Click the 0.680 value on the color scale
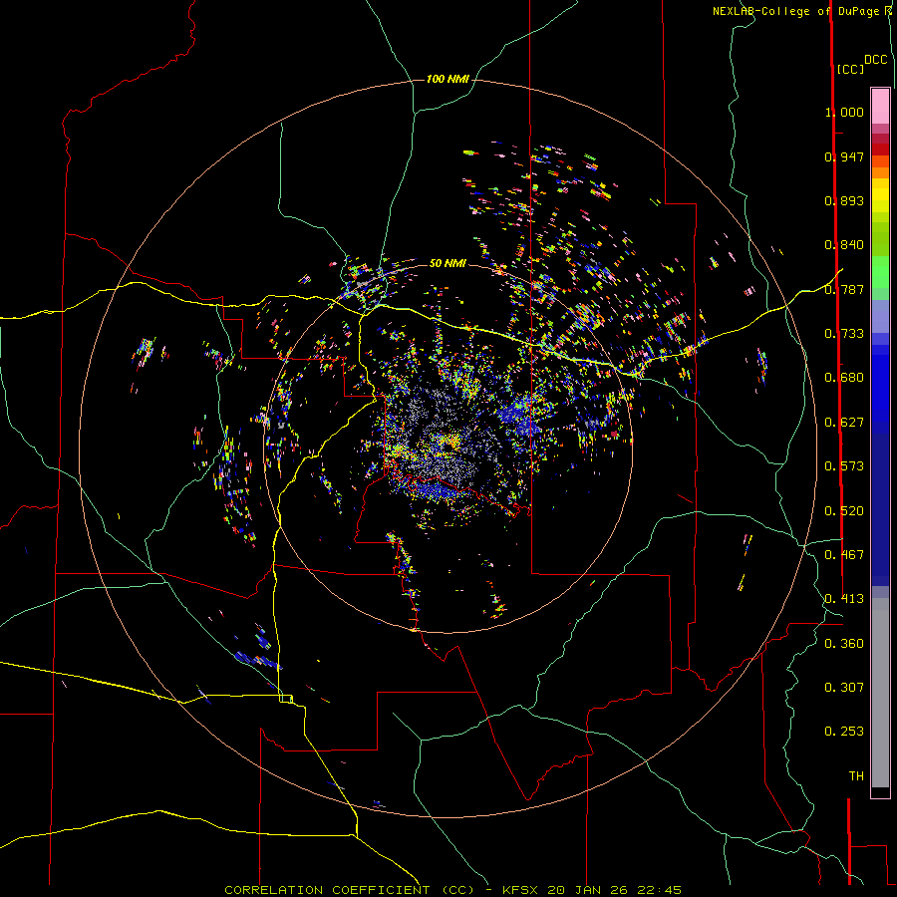The height and width of the screenshot is (897, 897). pyautogui.click(x=844, y=378)
